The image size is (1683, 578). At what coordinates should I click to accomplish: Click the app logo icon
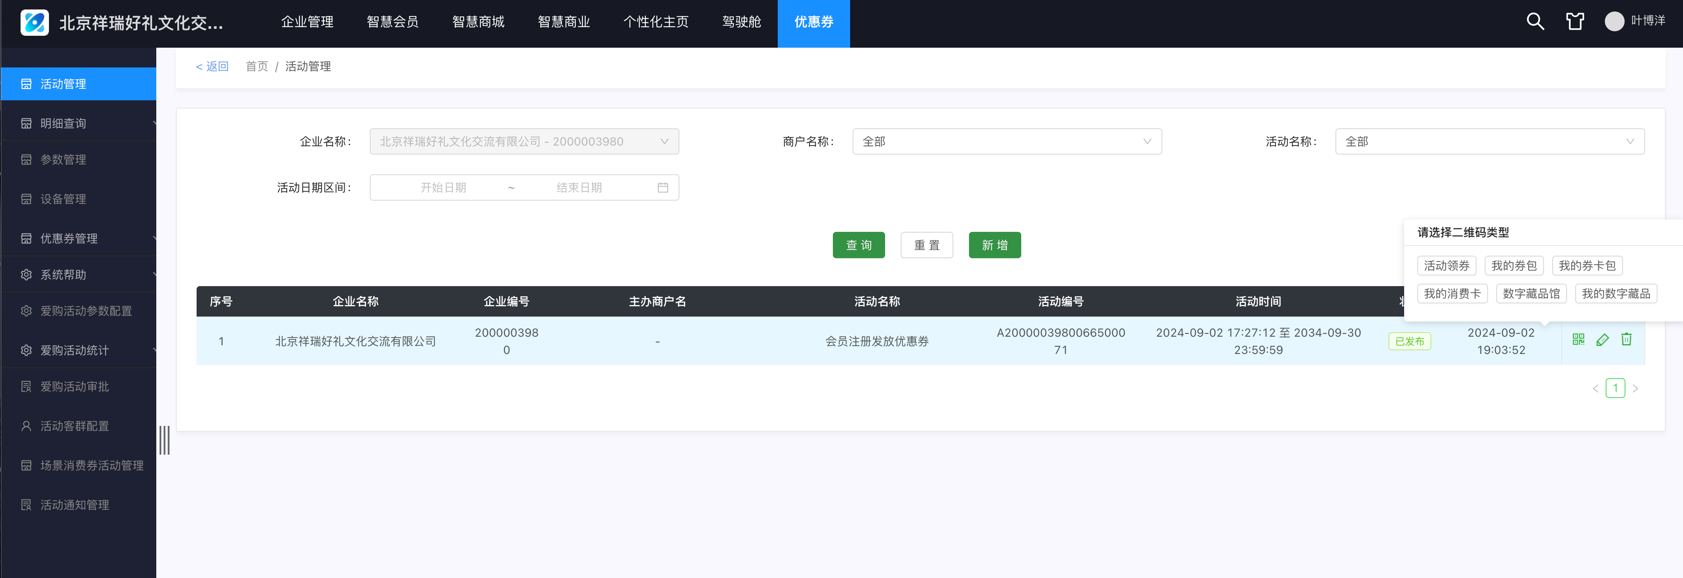(x=35, y=23)
